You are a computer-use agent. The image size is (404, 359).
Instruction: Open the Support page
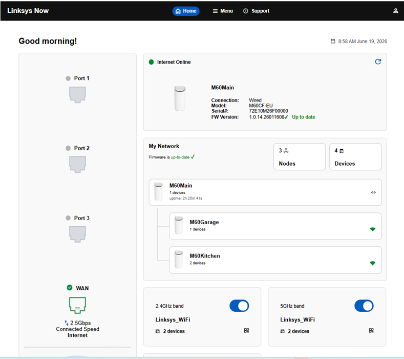(256, 11)
